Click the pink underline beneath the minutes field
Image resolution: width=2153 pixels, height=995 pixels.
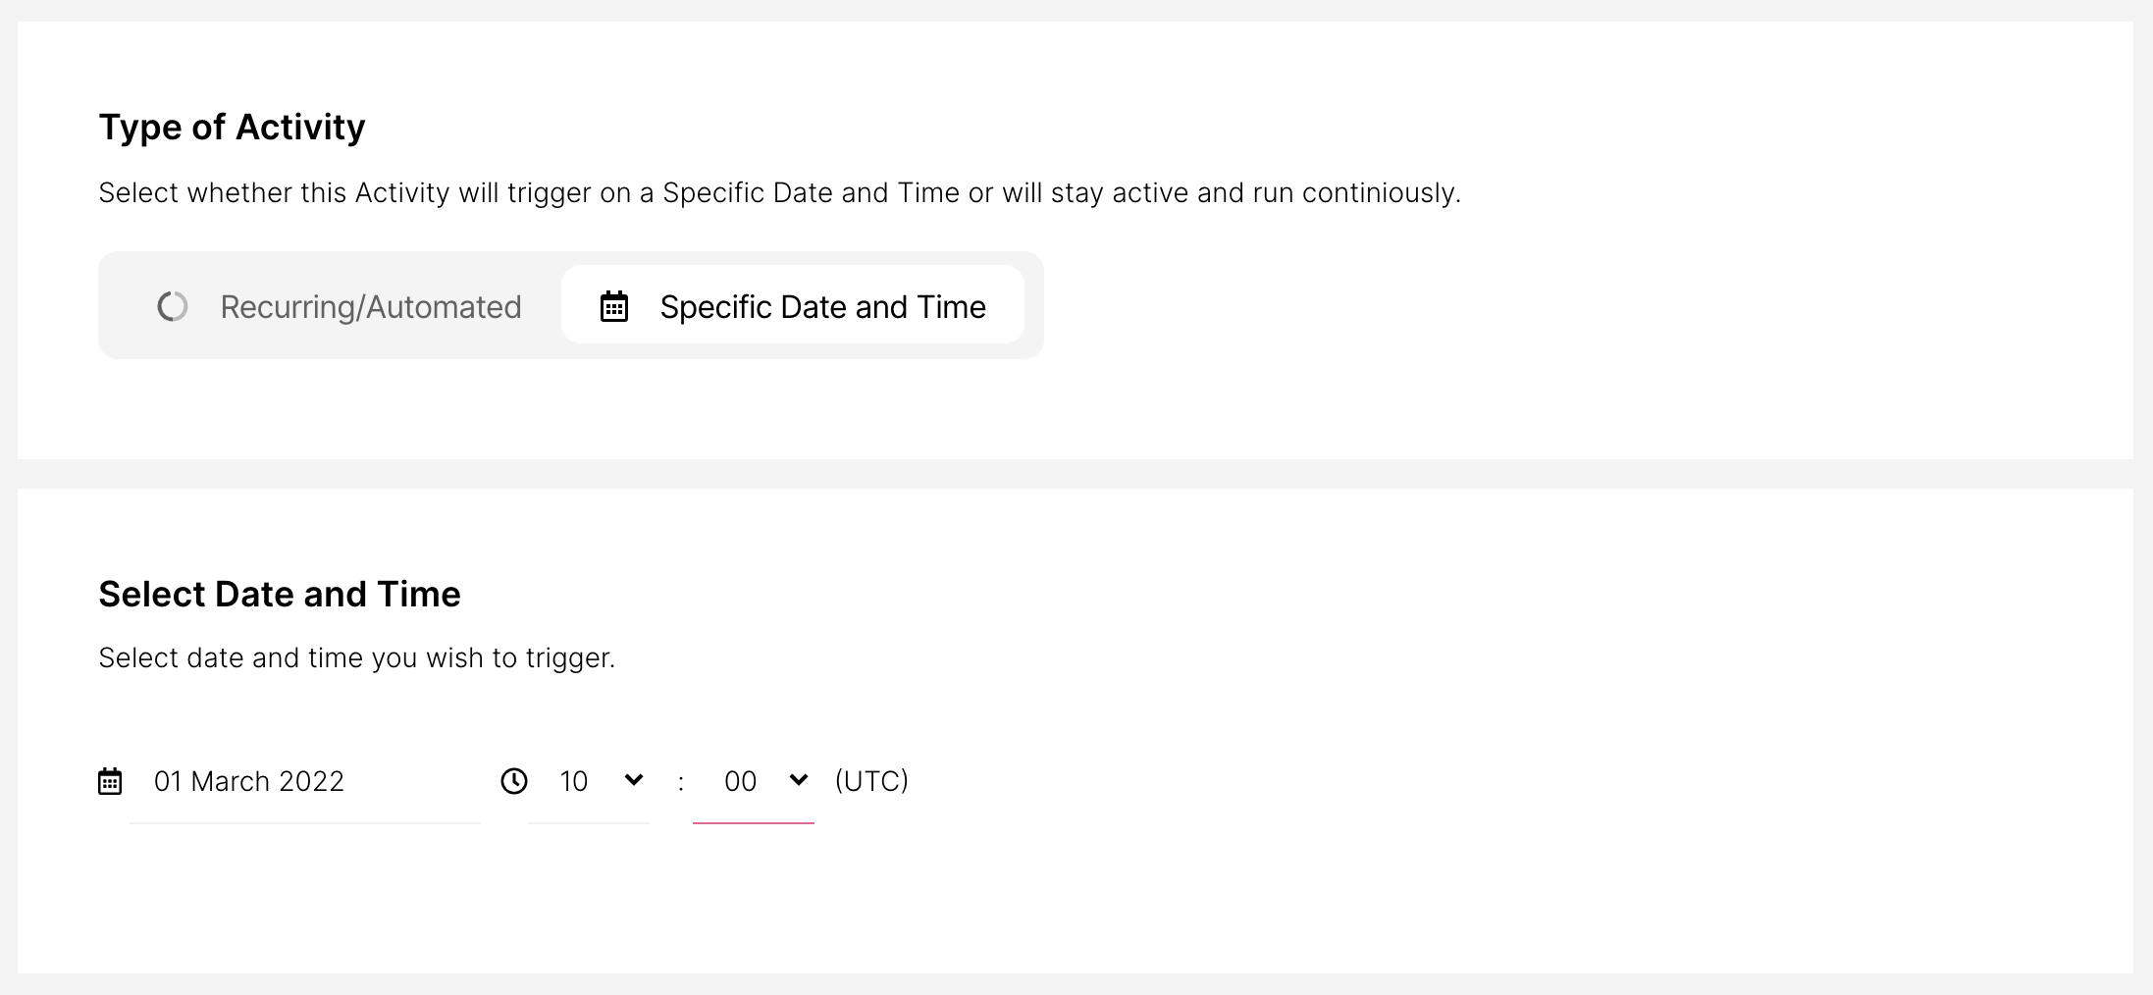tap(754, 823)
